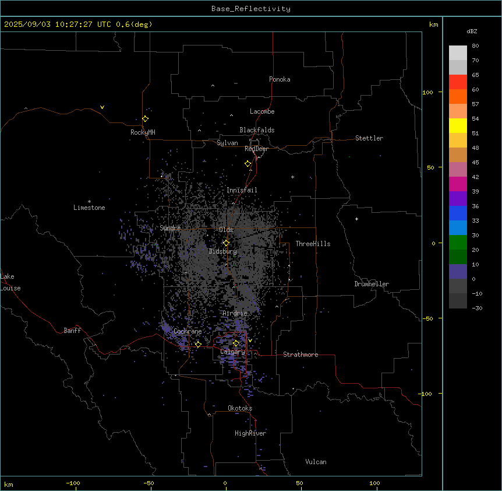Click the Vulcan city label
This screenshot has width=502, height=491.
pyautogui.click(x=316, y=462)
